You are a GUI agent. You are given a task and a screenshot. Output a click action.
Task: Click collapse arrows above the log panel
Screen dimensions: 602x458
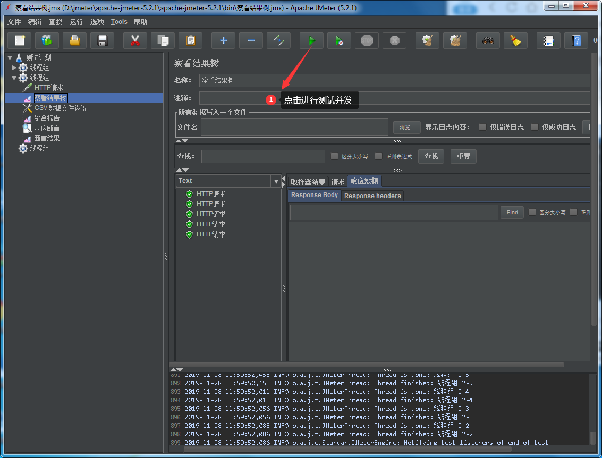(x=176, y=370)
